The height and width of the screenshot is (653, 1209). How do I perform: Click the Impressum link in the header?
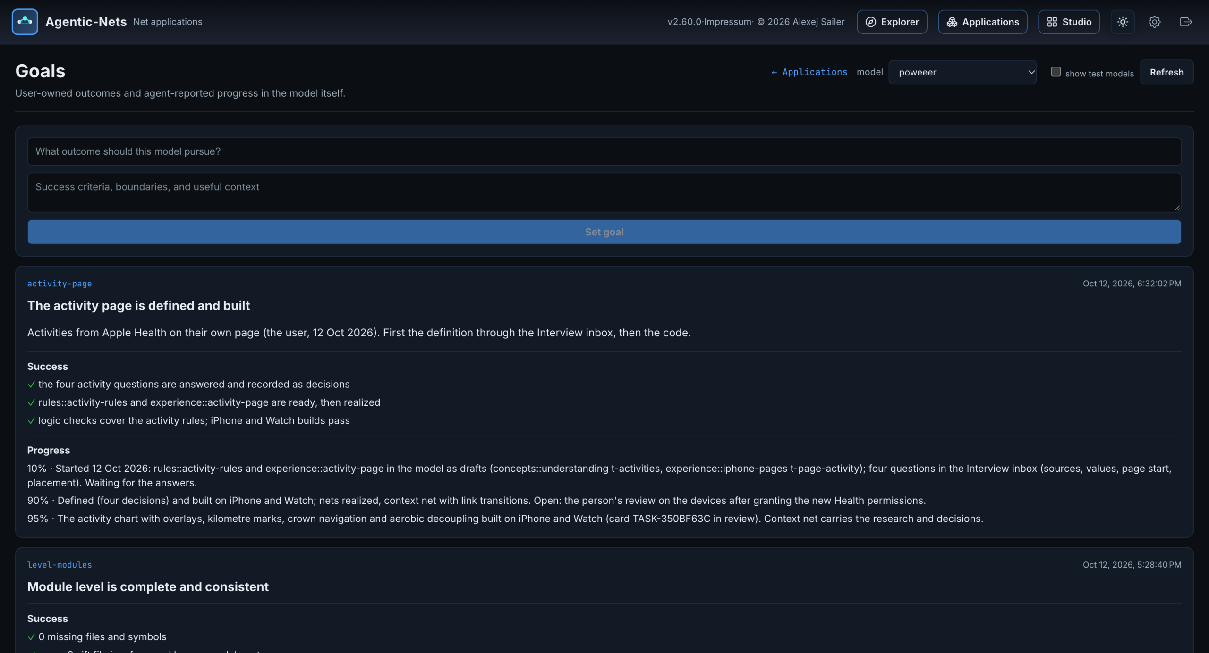(x=728, y=22)
